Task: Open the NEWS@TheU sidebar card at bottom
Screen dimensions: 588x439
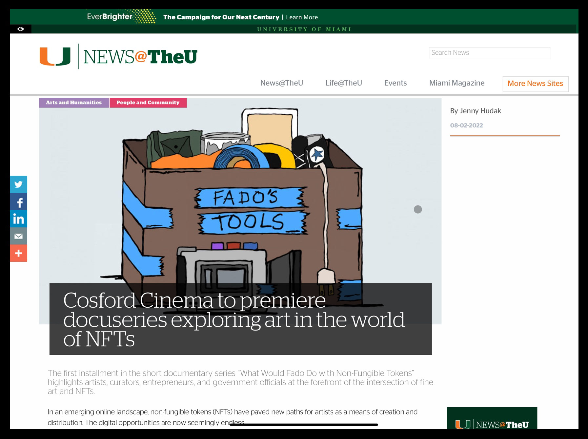Action: [492, 418]
